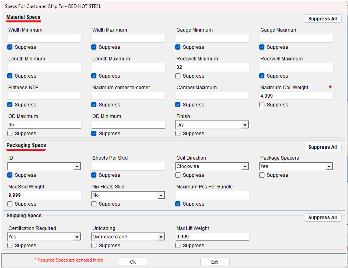The width and height of the screenshot is (348, 268).
Task: Check Suppress under Package Spacers
Action: (x=262, y=175)
